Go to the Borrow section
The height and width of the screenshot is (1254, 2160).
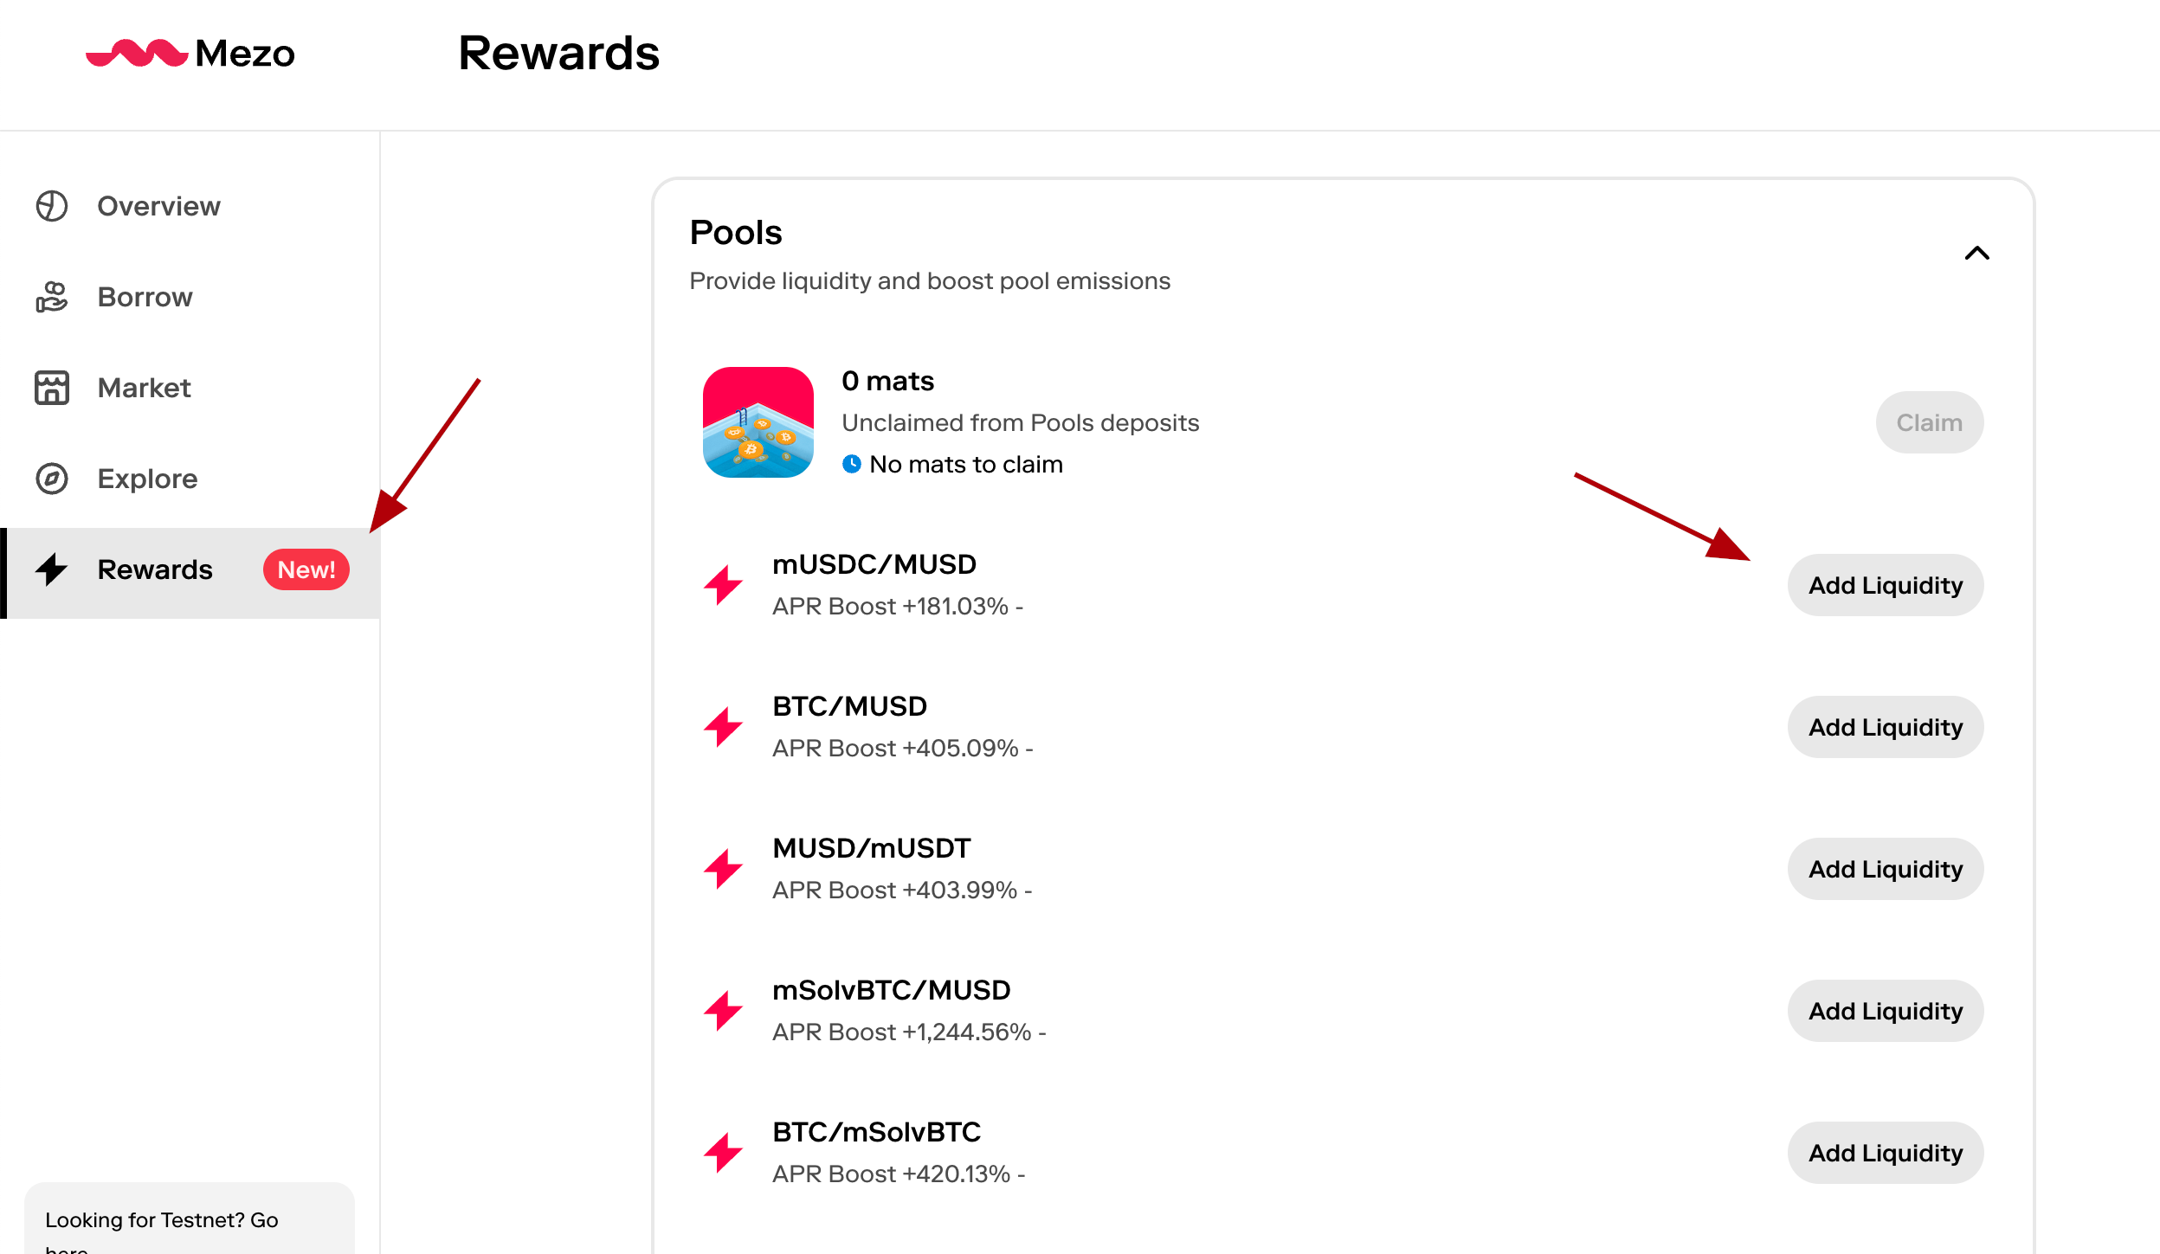145,297
